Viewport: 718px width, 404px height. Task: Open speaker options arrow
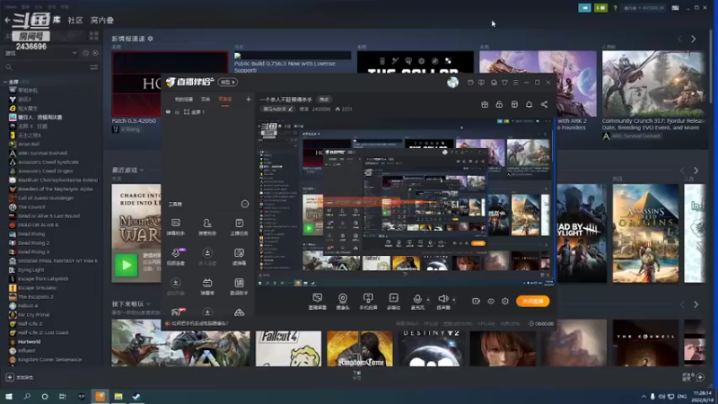point(454,300)
